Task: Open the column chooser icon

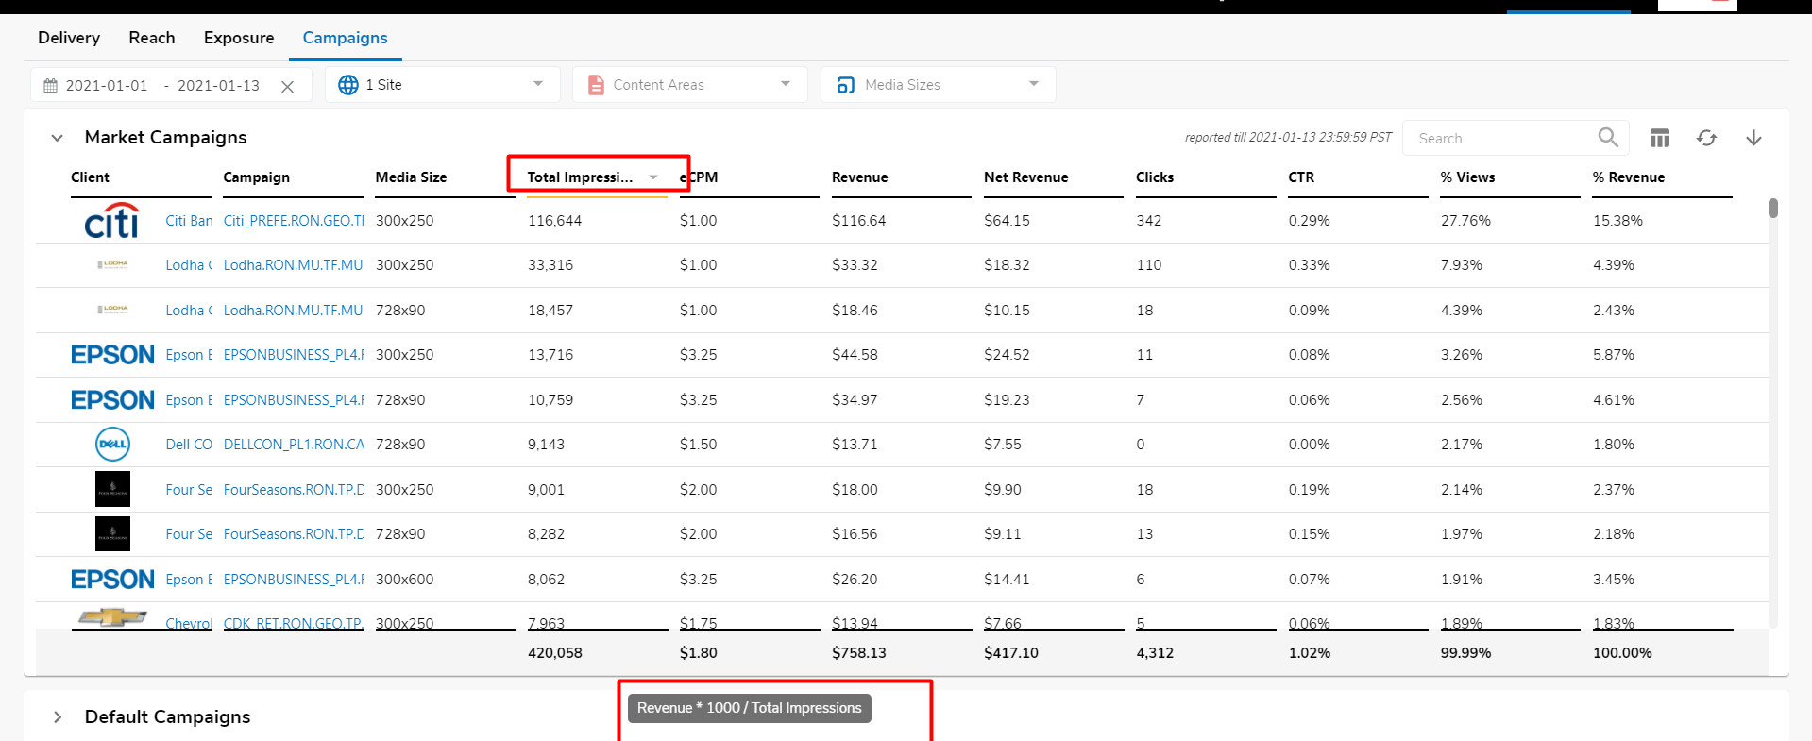Action: [x=1659, y=139]
